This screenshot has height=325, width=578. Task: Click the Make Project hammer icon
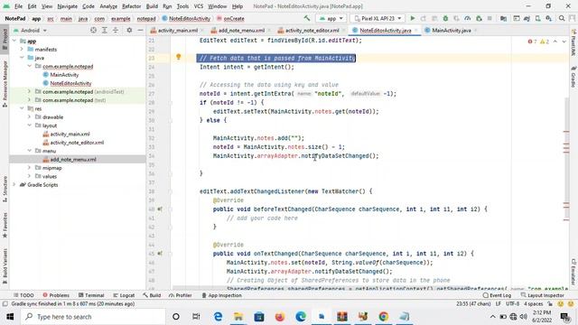[x=307, y=18]
